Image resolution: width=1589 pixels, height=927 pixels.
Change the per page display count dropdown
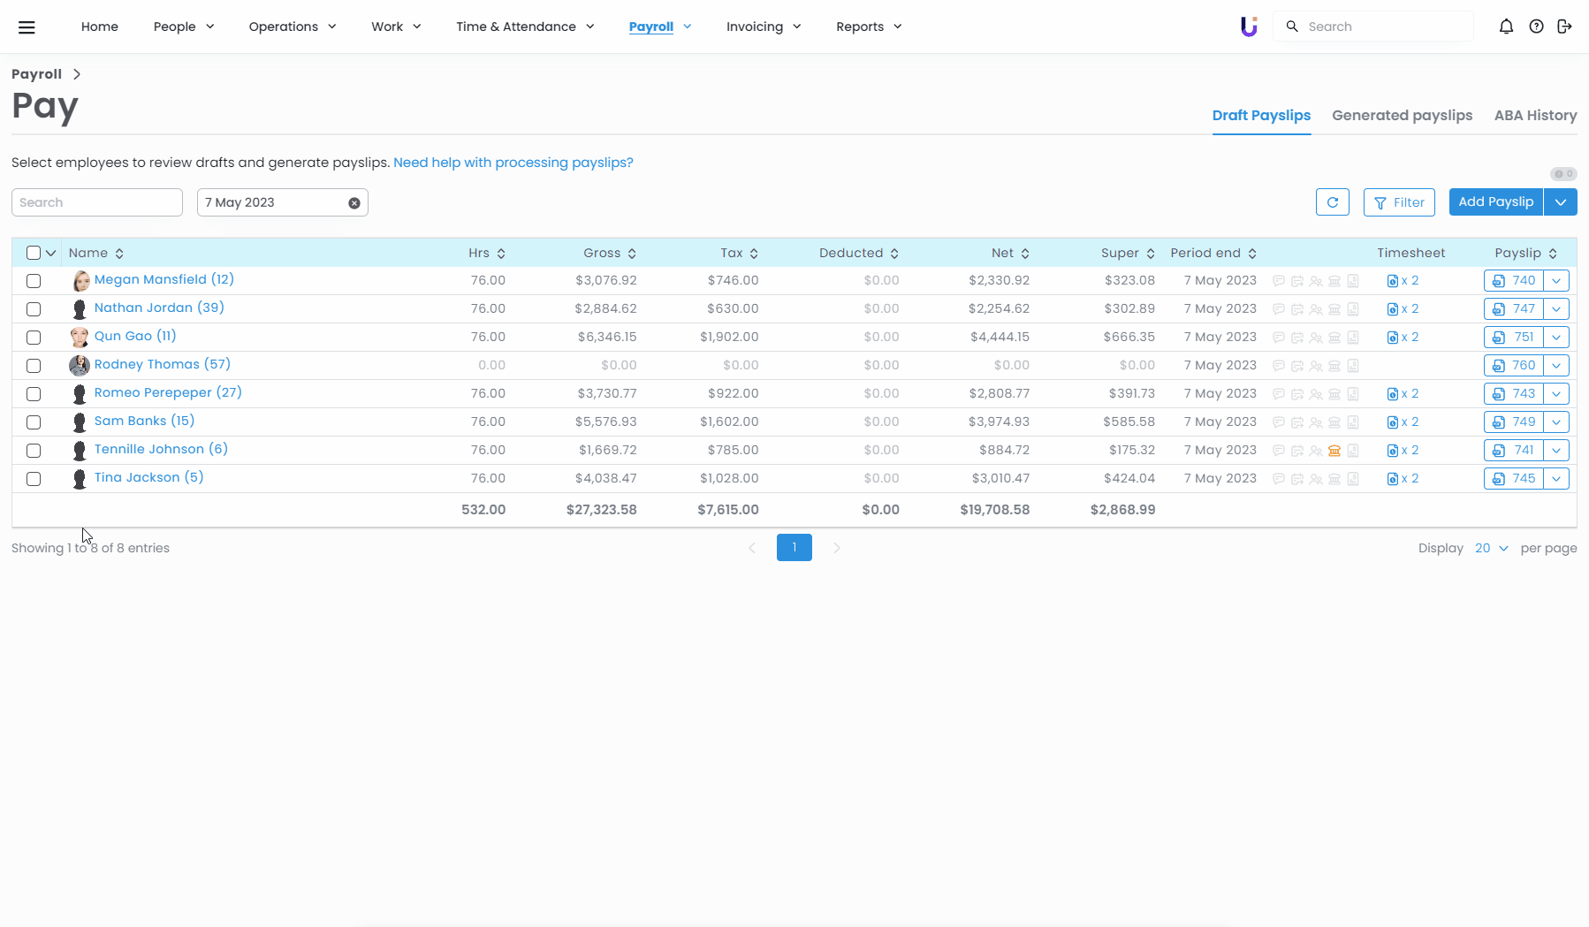point(1491,548)
